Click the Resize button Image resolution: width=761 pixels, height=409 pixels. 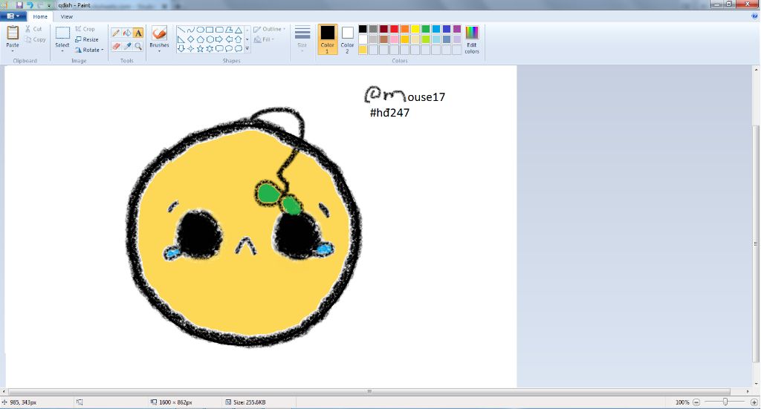coord(87,39)
